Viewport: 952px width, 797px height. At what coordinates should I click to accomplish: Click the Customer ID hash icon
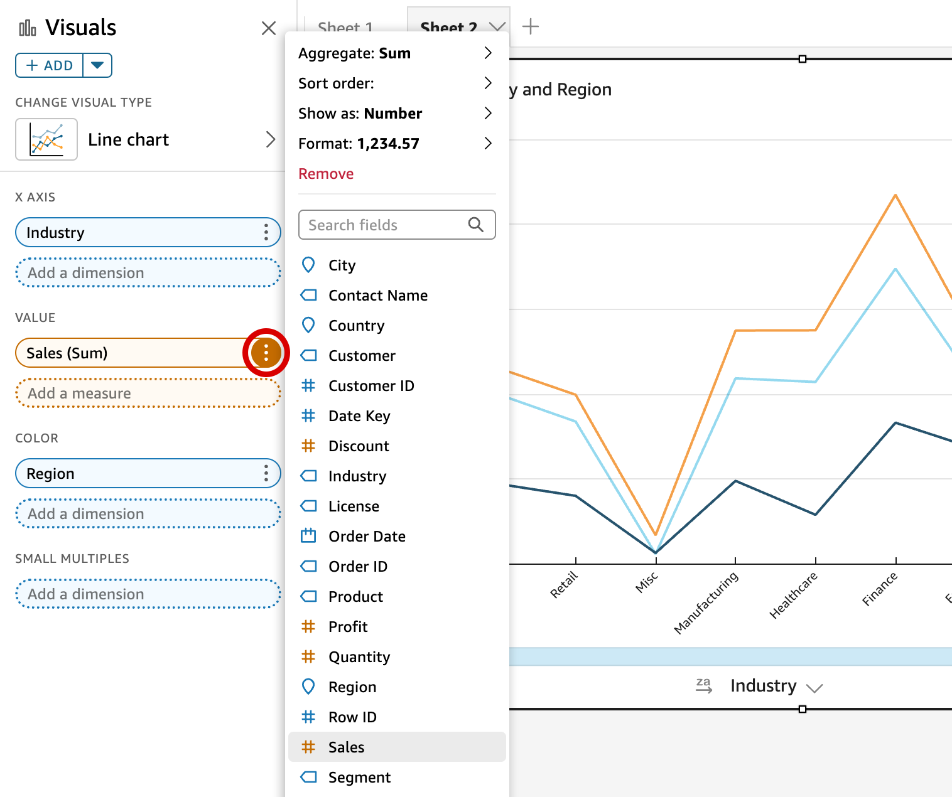[x=308, y=385]
